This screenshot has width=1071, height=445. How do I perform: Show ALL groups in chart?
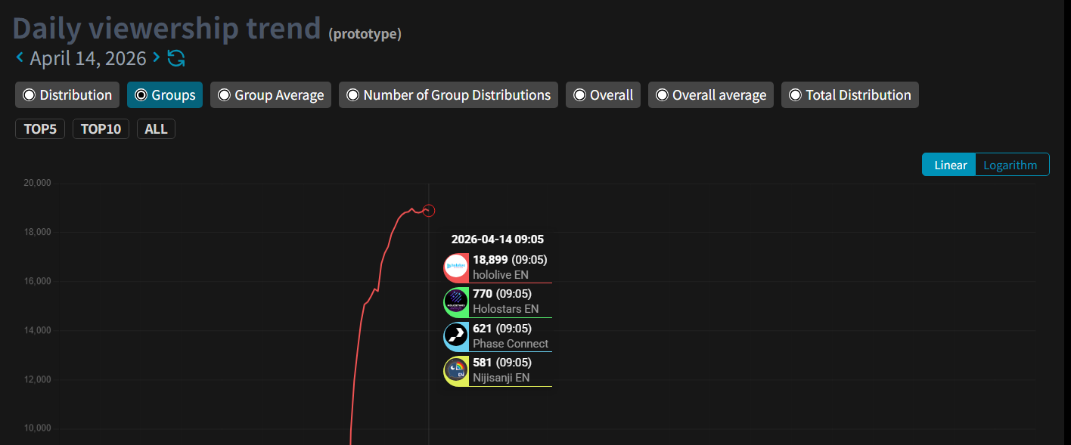(156, 129)
